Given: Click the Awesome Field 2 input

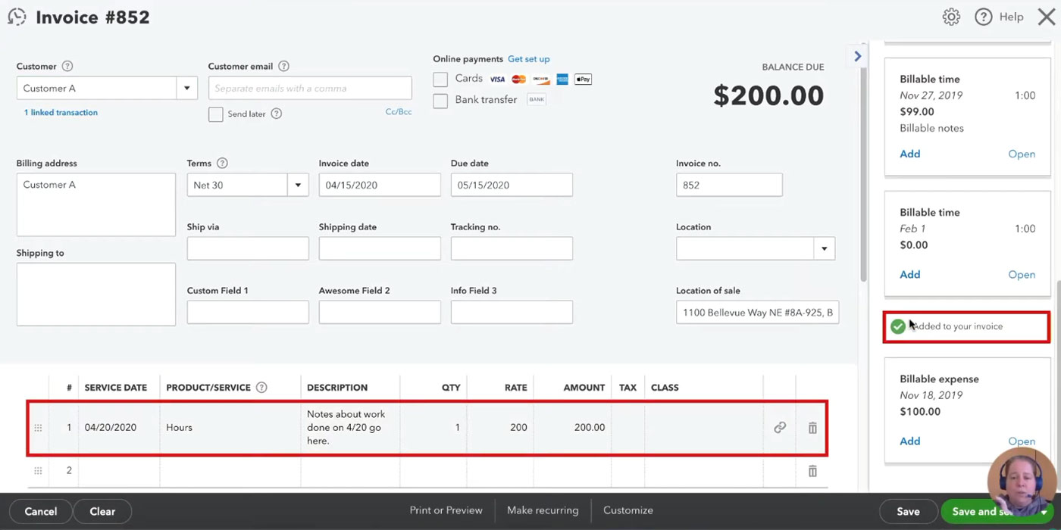Looking at the screenshot, I should point(380,312).
